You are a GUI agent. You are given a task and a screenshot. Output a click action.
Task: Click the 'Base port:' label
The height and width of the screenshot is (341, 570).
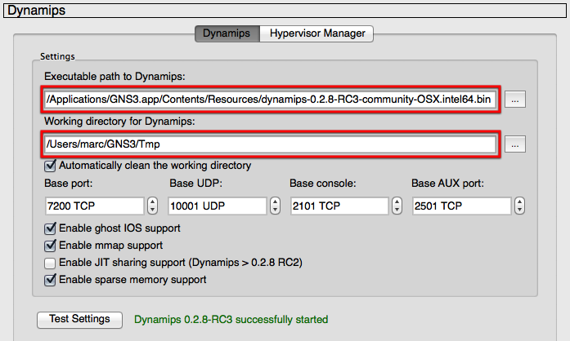coord(69,184)
